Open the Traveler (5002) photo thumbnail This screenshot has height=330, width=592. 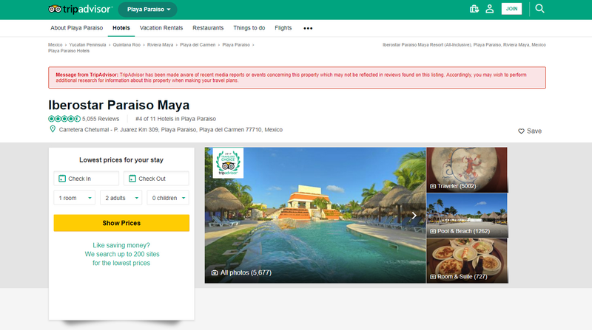click(467, 170)
